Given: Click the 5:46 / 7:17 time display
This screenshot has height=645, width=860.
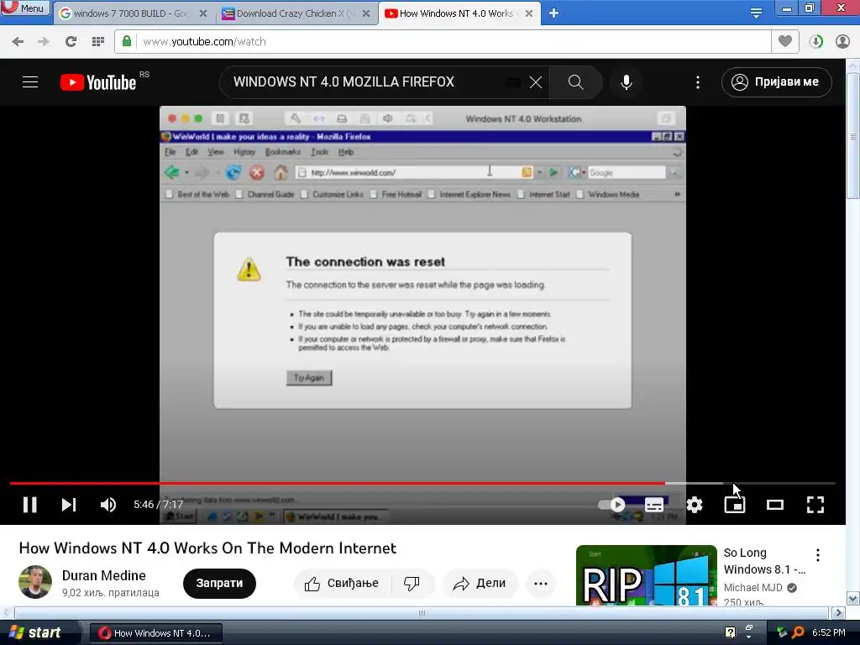Looking at the screenshot, I should click(x=158, y=505).
